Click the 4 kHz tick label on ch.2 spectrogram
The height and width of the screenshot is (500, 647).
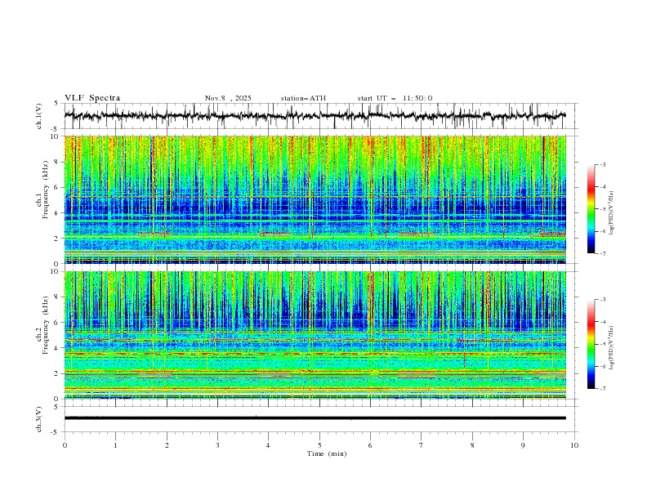(58, 348)
